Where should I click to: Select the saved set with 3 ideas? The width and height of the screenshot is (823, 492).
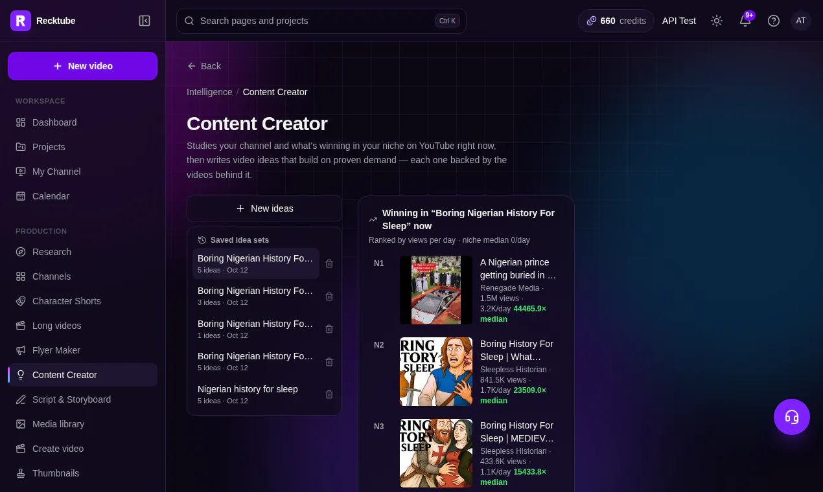pos(256,296)
